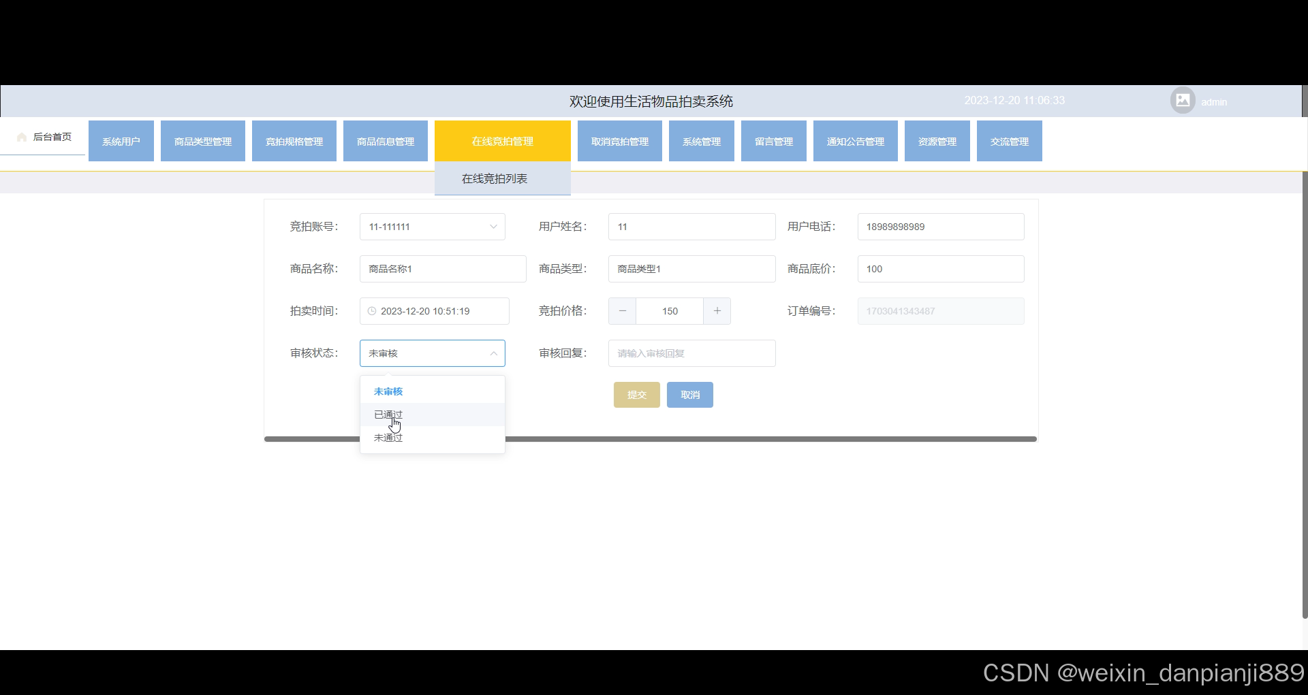Click the 拍卖时间 datetime field
The height and width of the screenshot is (695, 1308).
(x=435, y=311)
